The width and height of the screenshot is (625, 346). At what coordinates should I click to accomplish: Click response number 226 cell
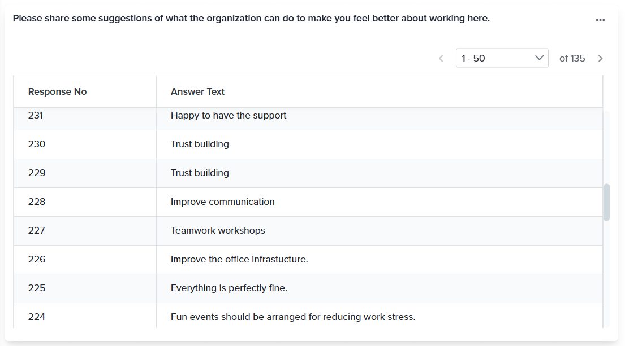click(x=37, y=260)
